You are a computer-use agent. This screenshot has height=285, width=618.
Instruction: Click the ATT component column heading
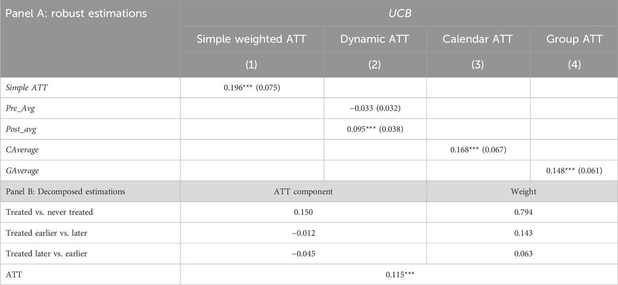[303, 191]
